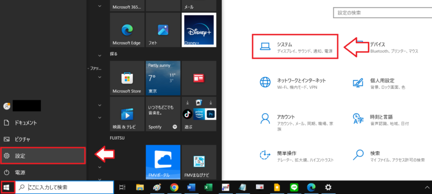Open the 映画 & テレビ tile

127,114
